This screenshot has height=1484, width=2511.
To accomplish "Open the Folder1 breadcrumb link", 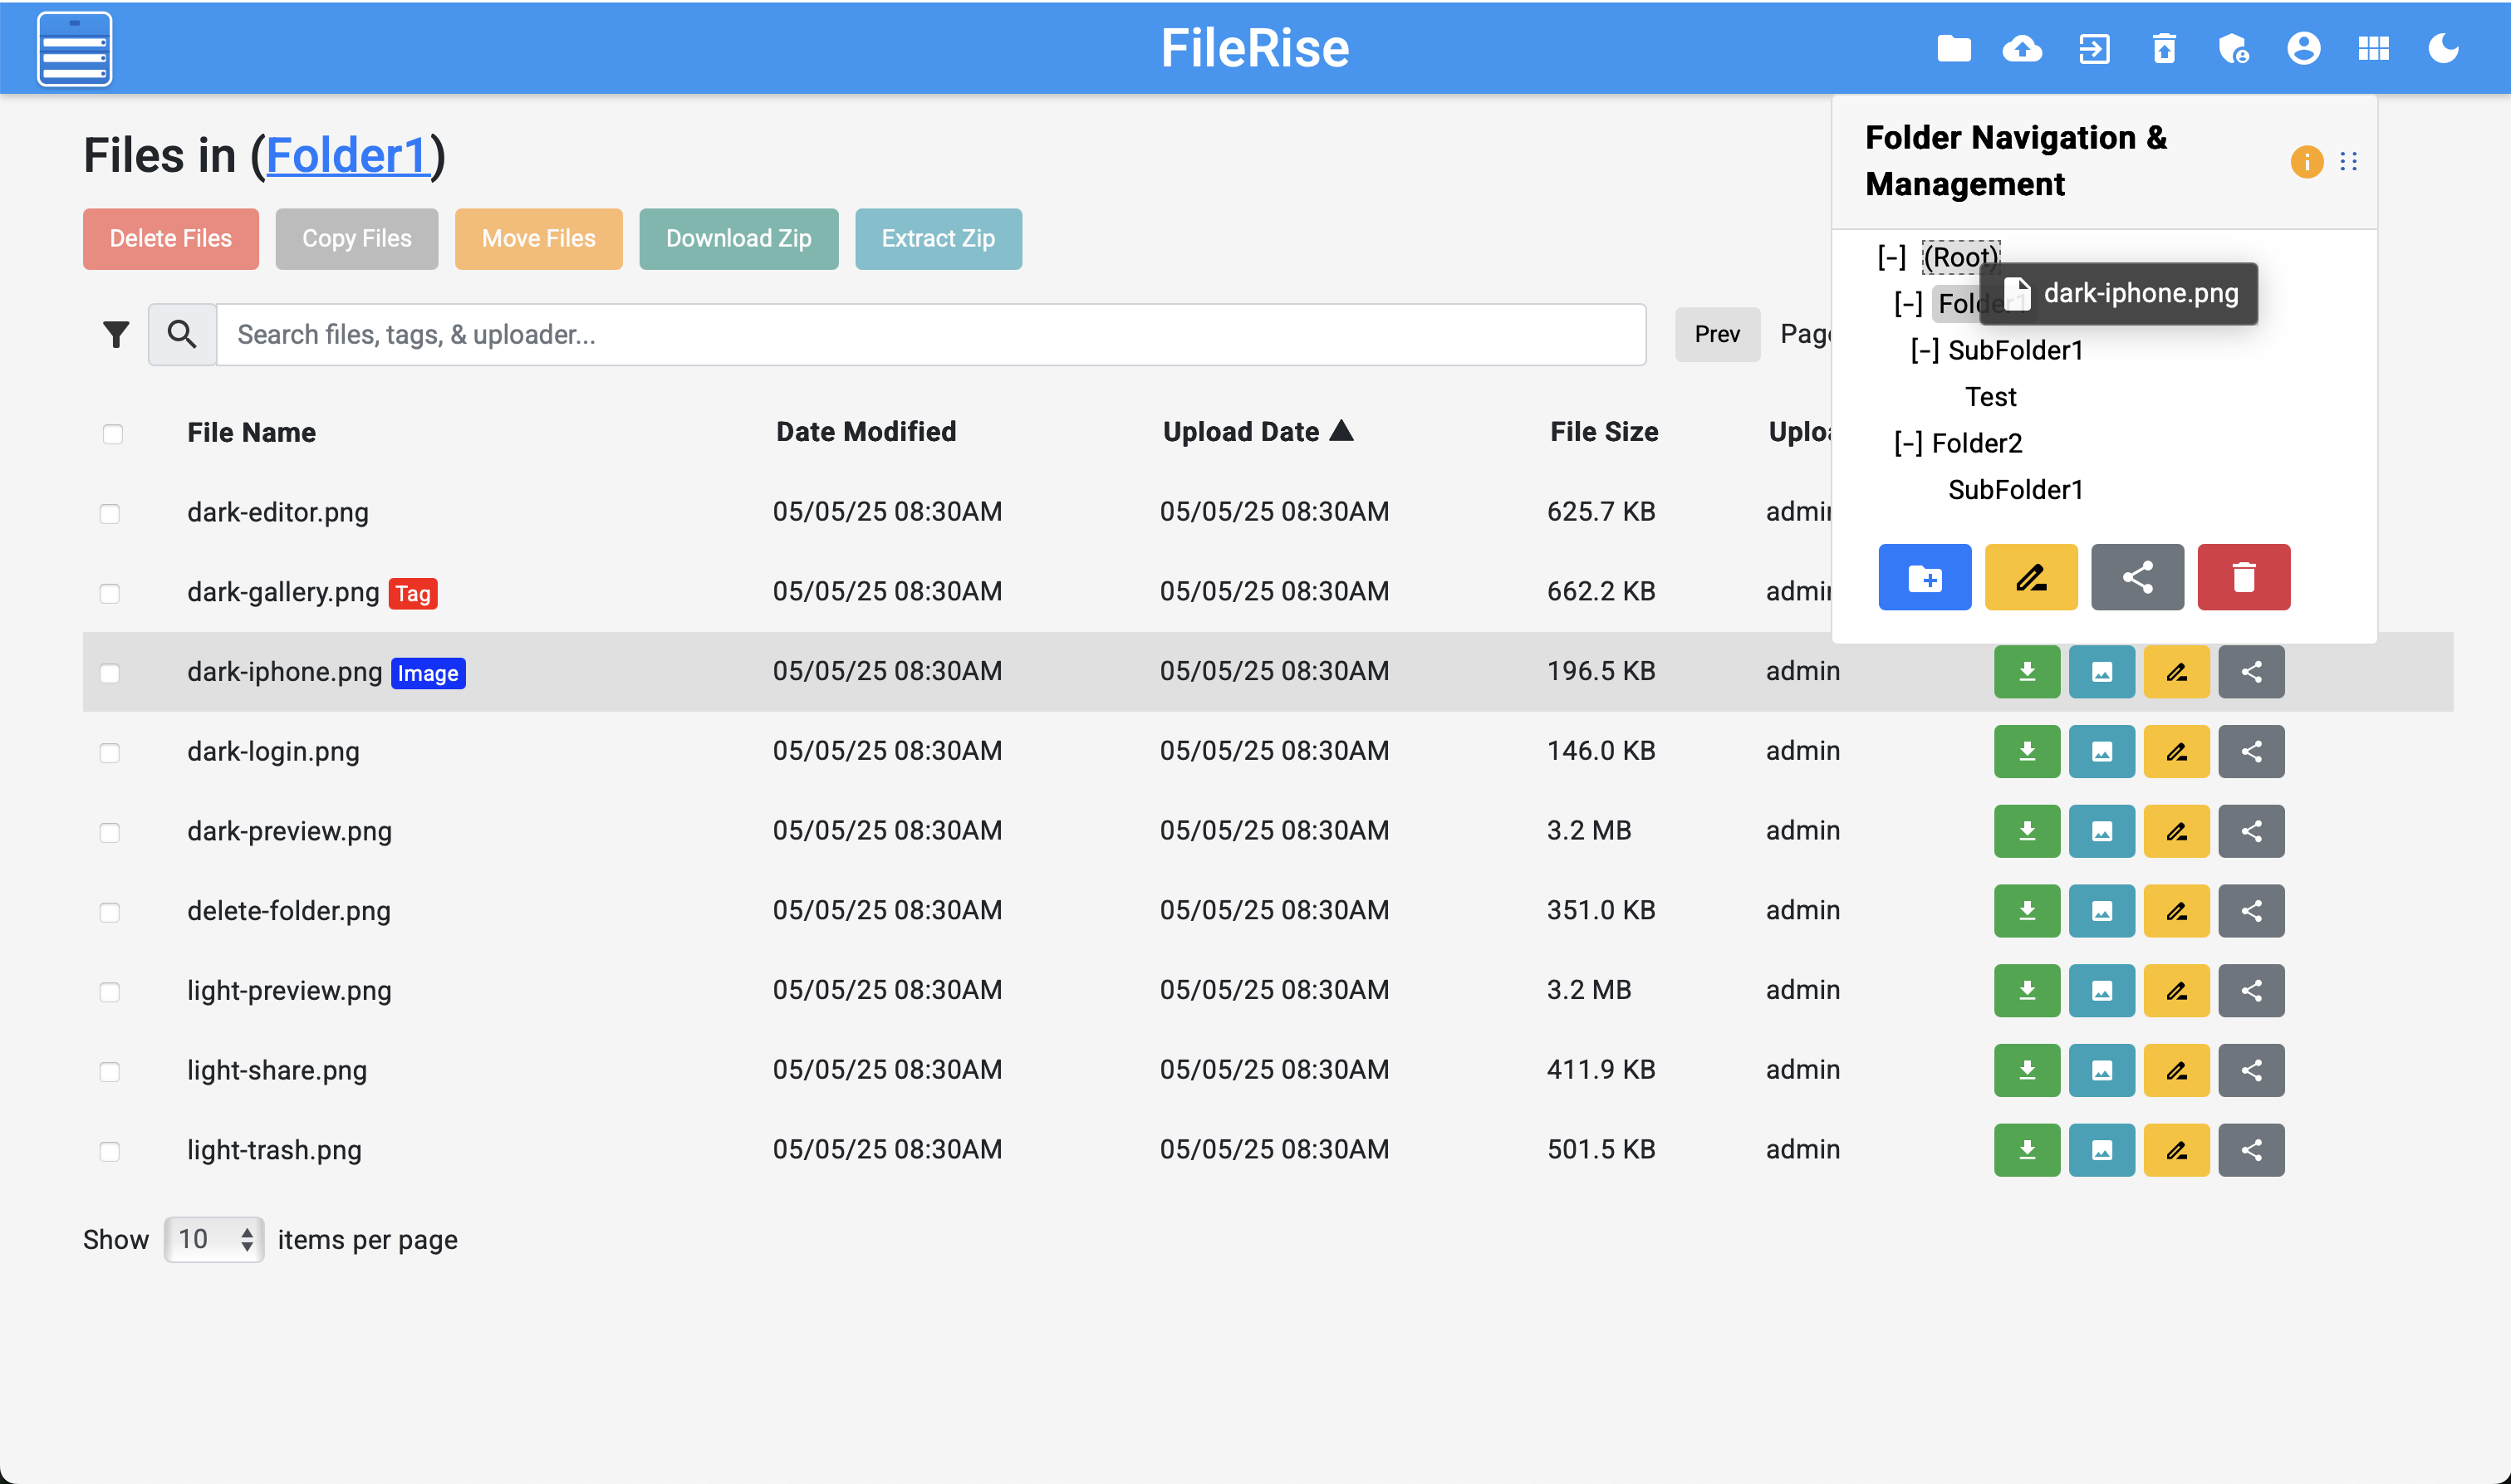I will (x=347, y=156).
